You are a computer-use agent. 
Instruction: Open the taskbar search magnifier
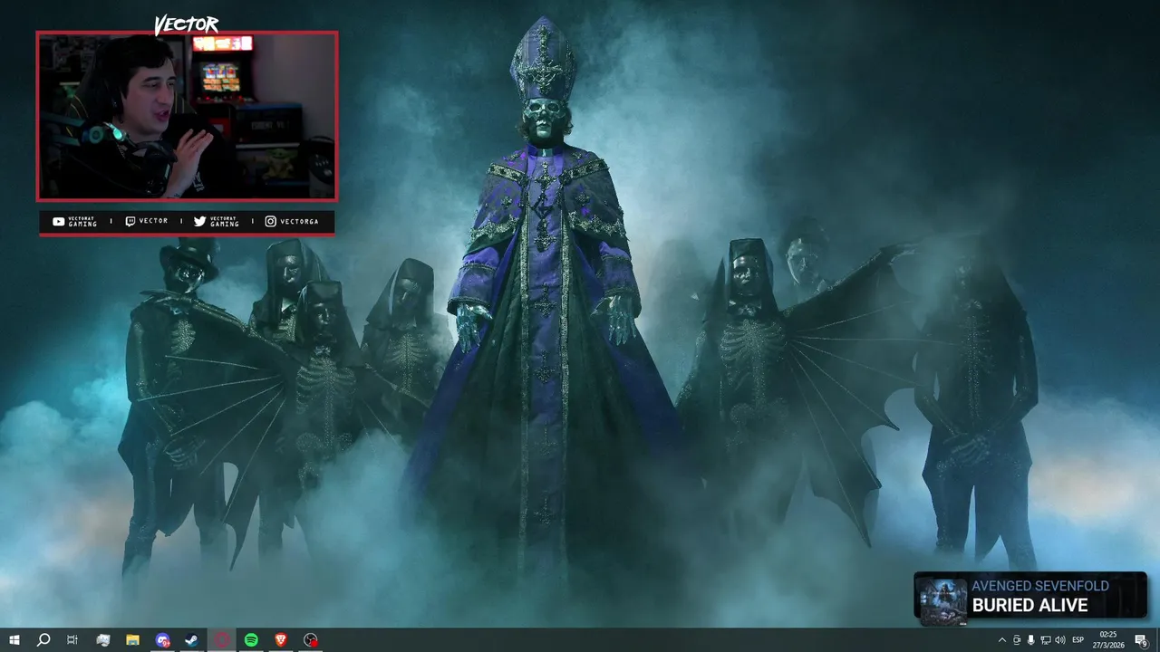tap(43, 640)
